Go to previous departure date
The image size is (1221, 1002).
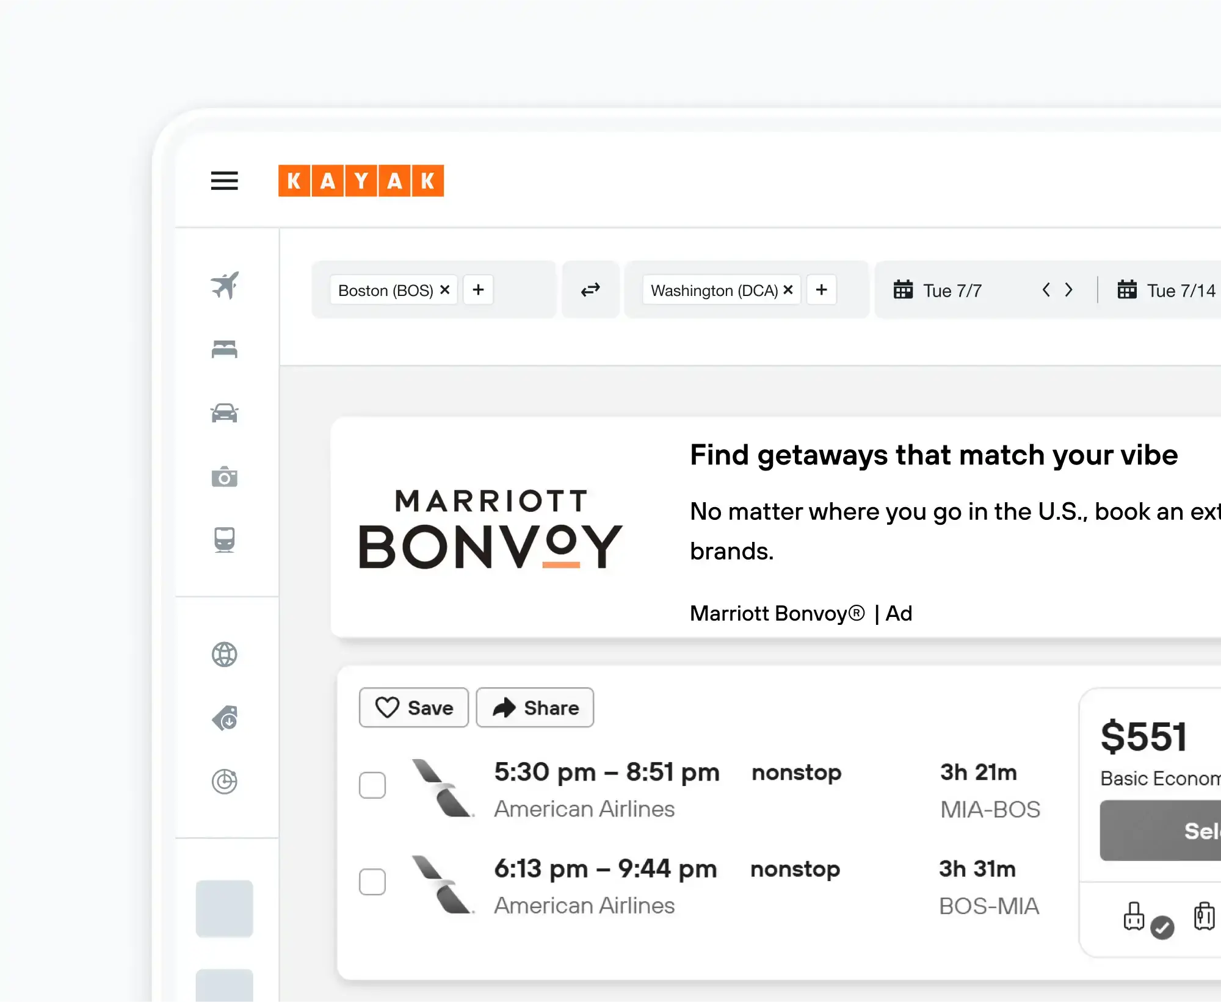pyautogui.click(x=1046, y=290)
